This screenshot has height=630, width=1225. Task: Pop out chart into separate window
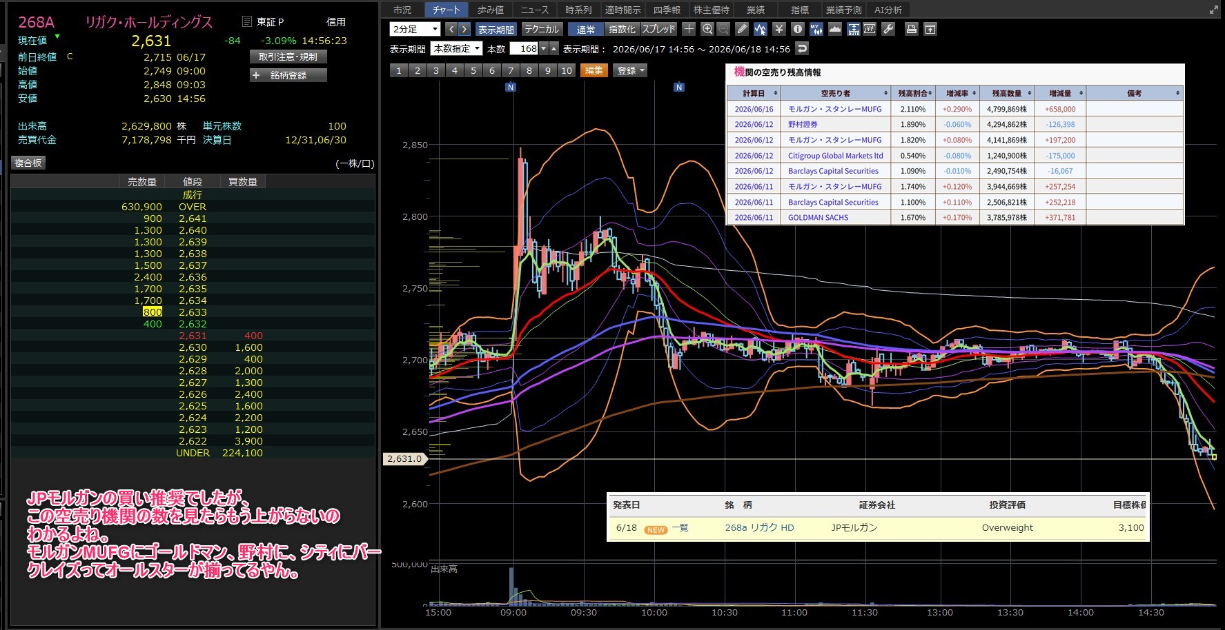pos(930,29)
